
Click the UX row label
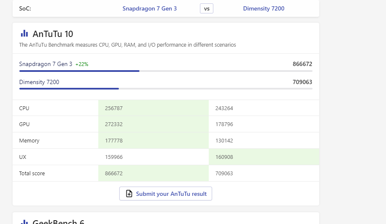tap(23, 157)
